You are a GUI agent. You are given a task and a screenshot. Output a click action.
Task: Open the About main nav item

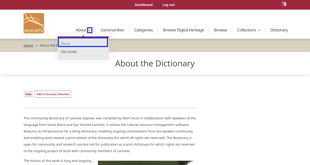point(81,30)
